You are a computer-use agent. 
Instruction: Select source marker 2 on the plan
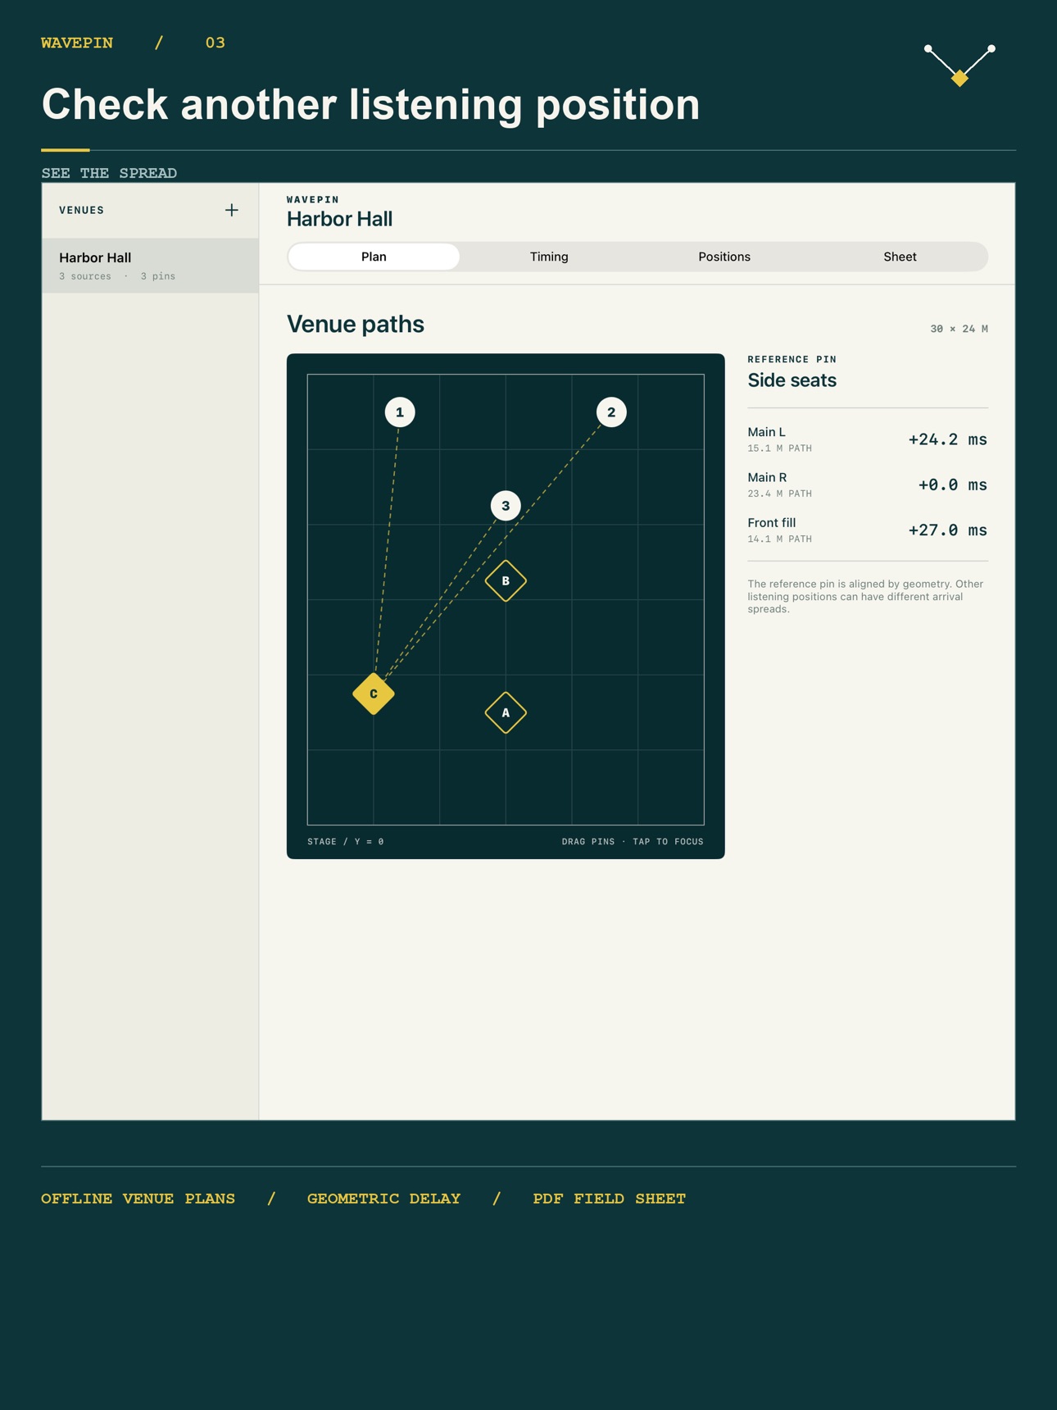point(611,412)
